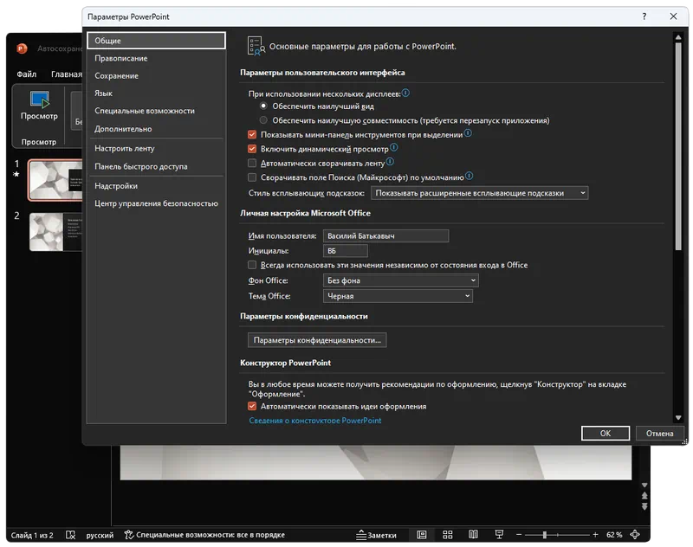693x547 pixels.
Task: Click info icon next to Включить динамический просмотр
Action: [394, 148]
